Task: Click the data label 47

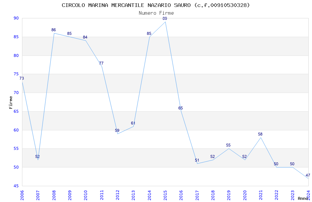Action: click(308, 175)
